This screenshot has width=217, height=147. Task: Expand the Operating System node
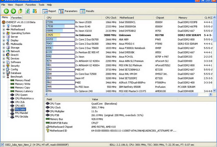[x=4, y=33]
